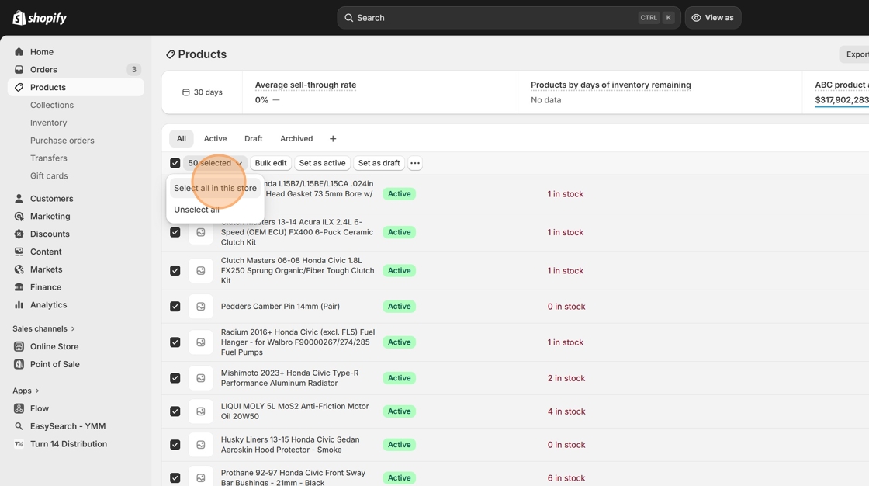
Task: Click the Export button
Action: point(854,54)
